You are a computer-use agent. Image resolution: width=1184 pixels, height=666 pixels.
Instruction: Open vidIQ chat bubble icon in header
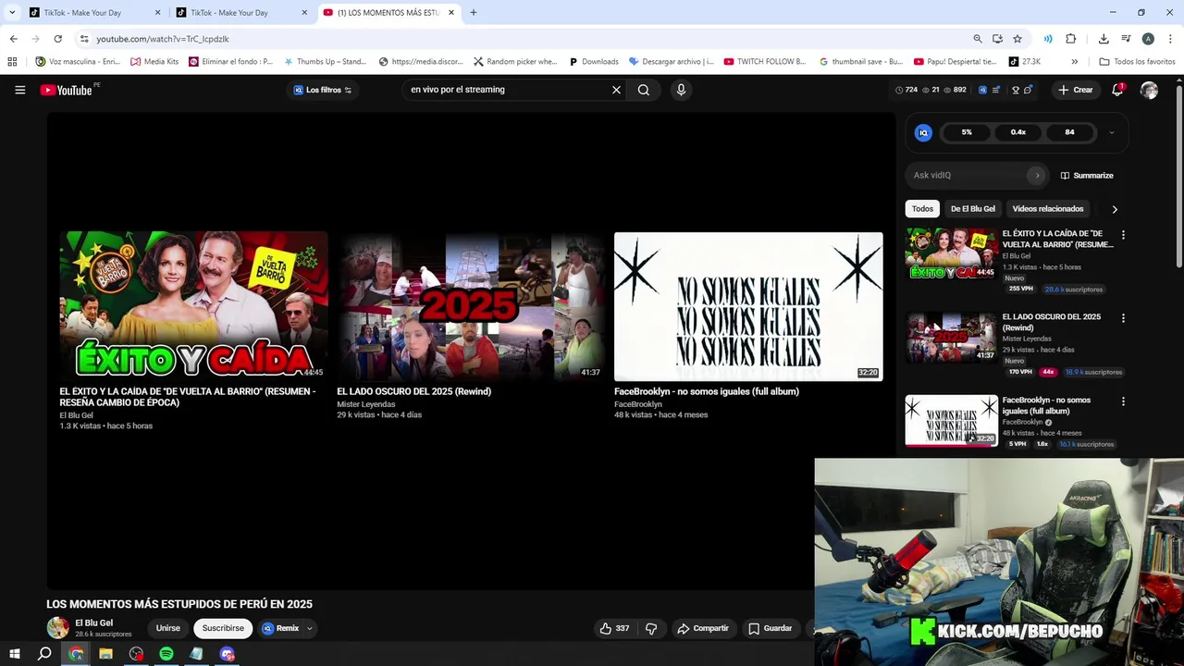click(x=1028, y=90)
